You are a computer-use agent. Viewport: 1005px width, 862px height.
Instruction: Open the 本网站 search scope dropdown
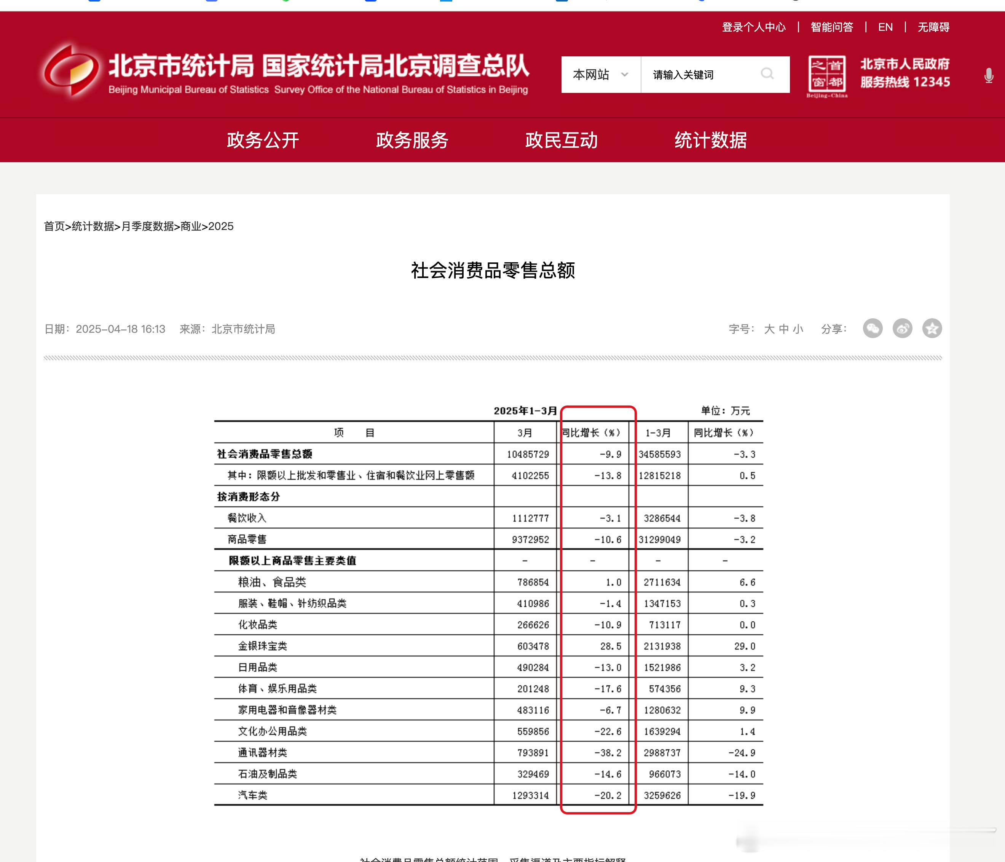600,75
